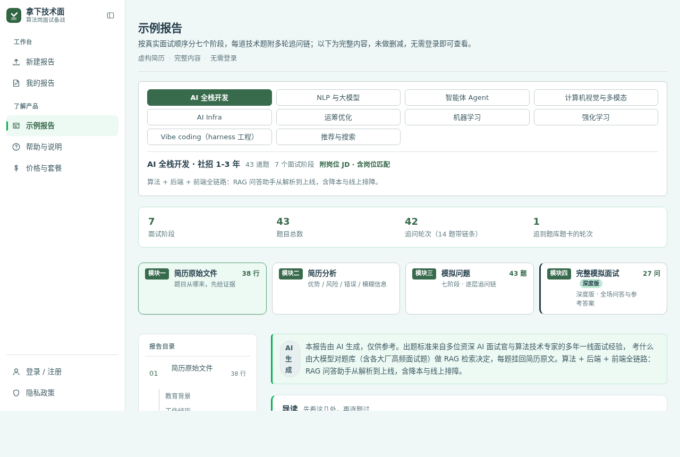The height and width of the screenshot is (457, 680).
Task: Choose the 智能体 Agent track
Action: pyautogui.click(x=467, y=98)
